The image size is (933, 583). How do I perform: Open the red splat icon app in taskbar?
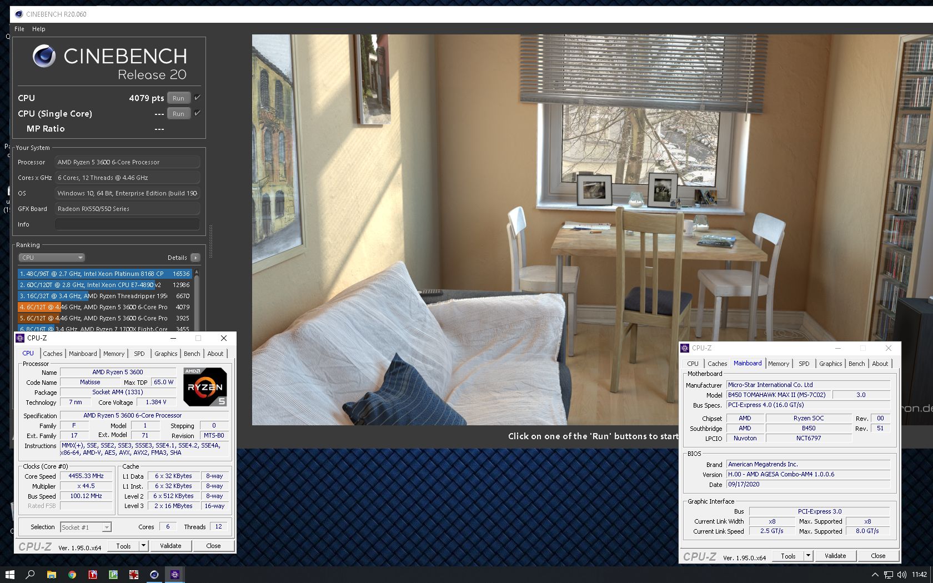tap(133, 575)
